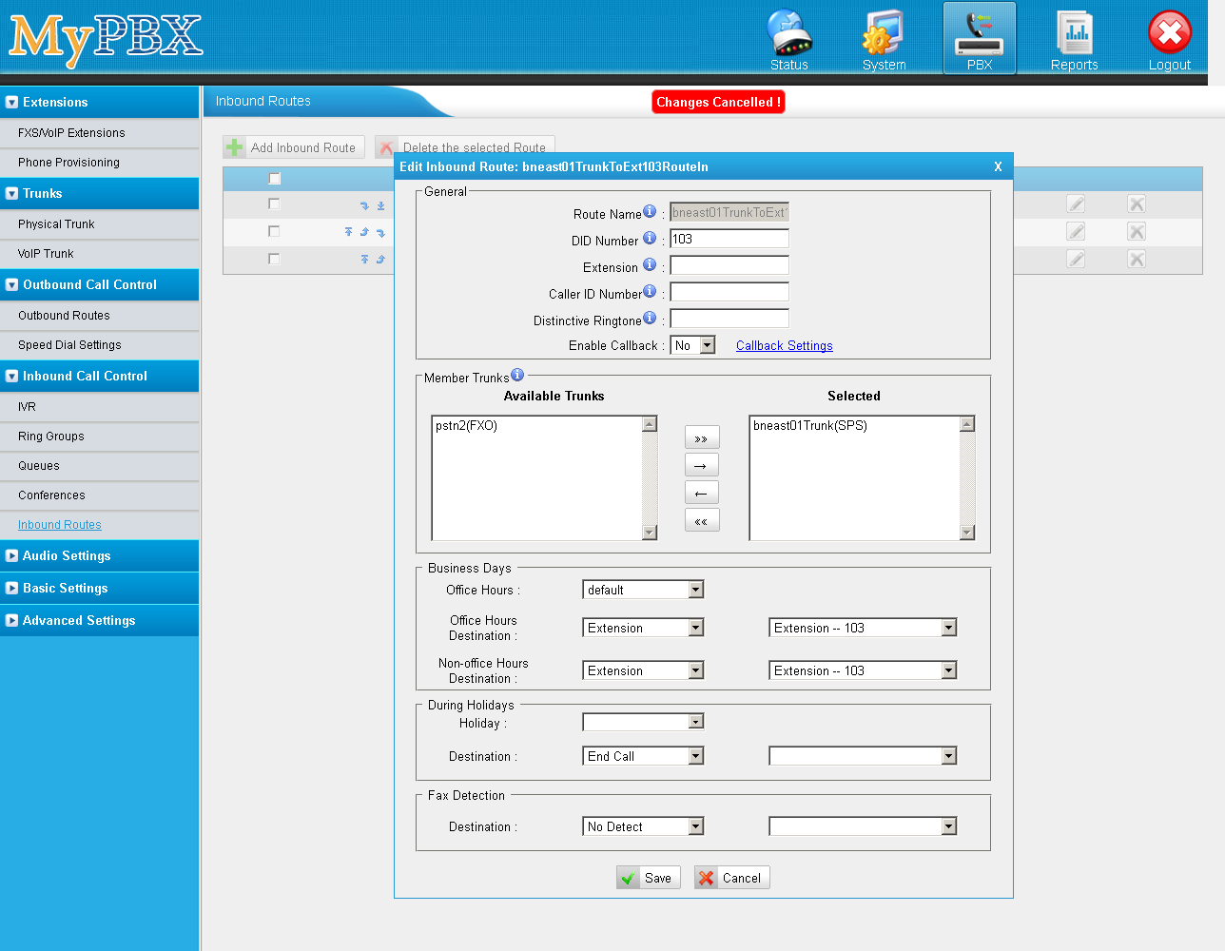Open Enable Callback dropdown
This screenshot has height=951, width=1225.
(x=692, y=345)
